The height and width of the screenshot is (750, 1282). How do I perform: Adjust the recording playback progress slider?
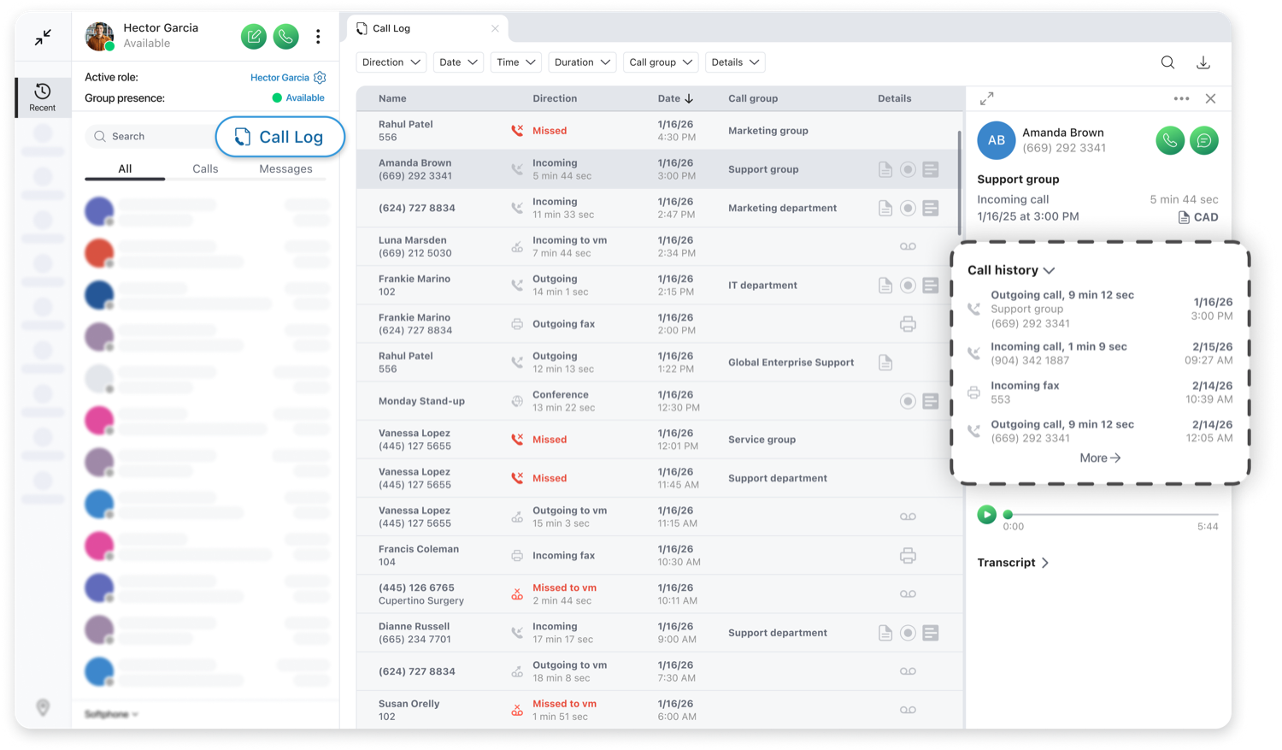click(1009, 515)
